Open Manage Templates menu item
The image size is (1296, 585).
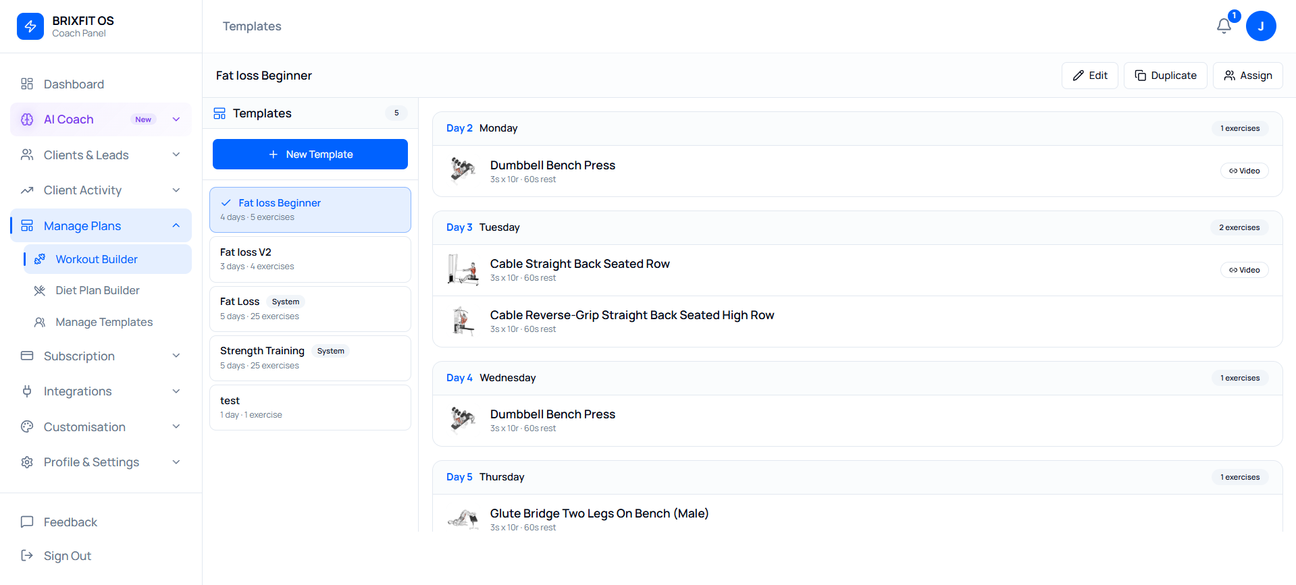coord(108,322)
